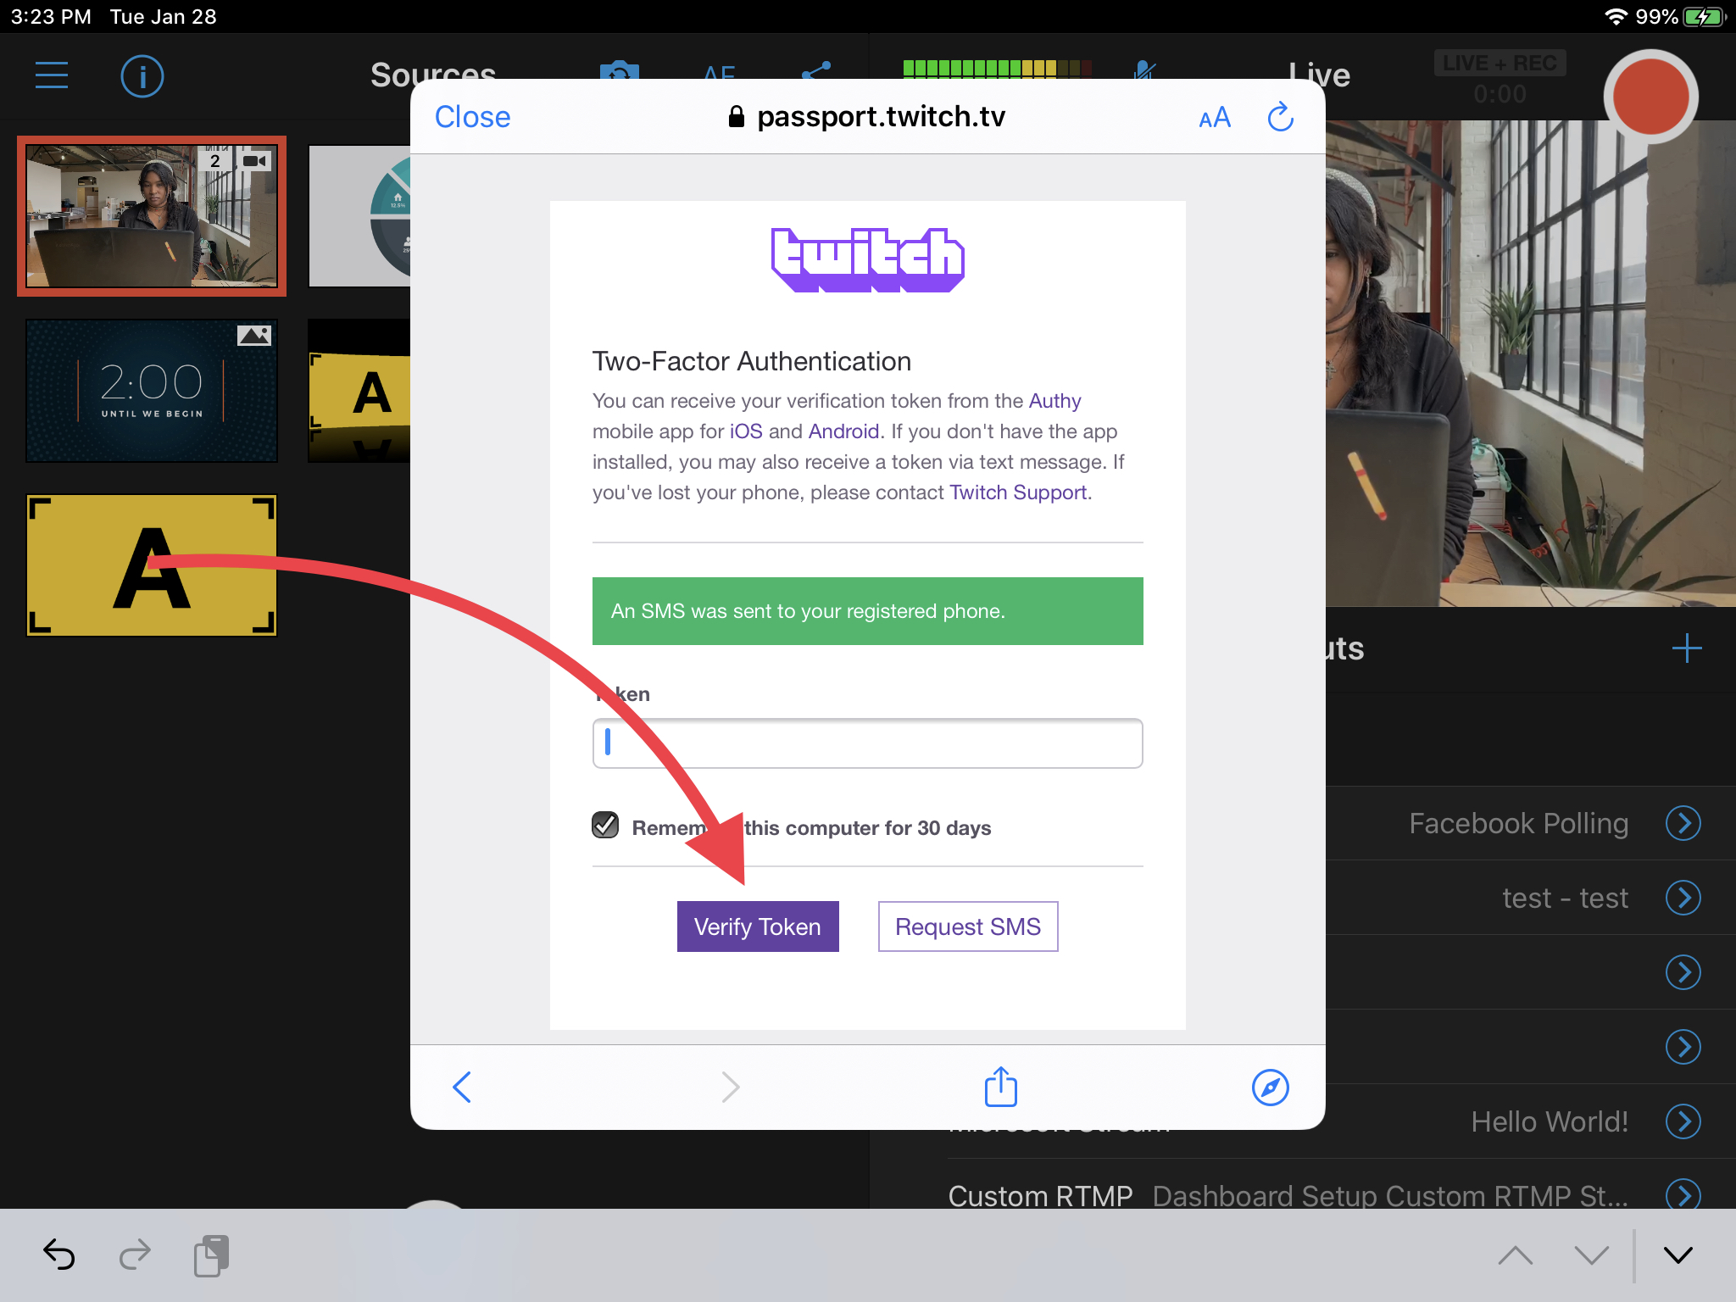Viewport: 1736px width, 1302px height.
Task: Click the Request SMS button
Action: 968,926
